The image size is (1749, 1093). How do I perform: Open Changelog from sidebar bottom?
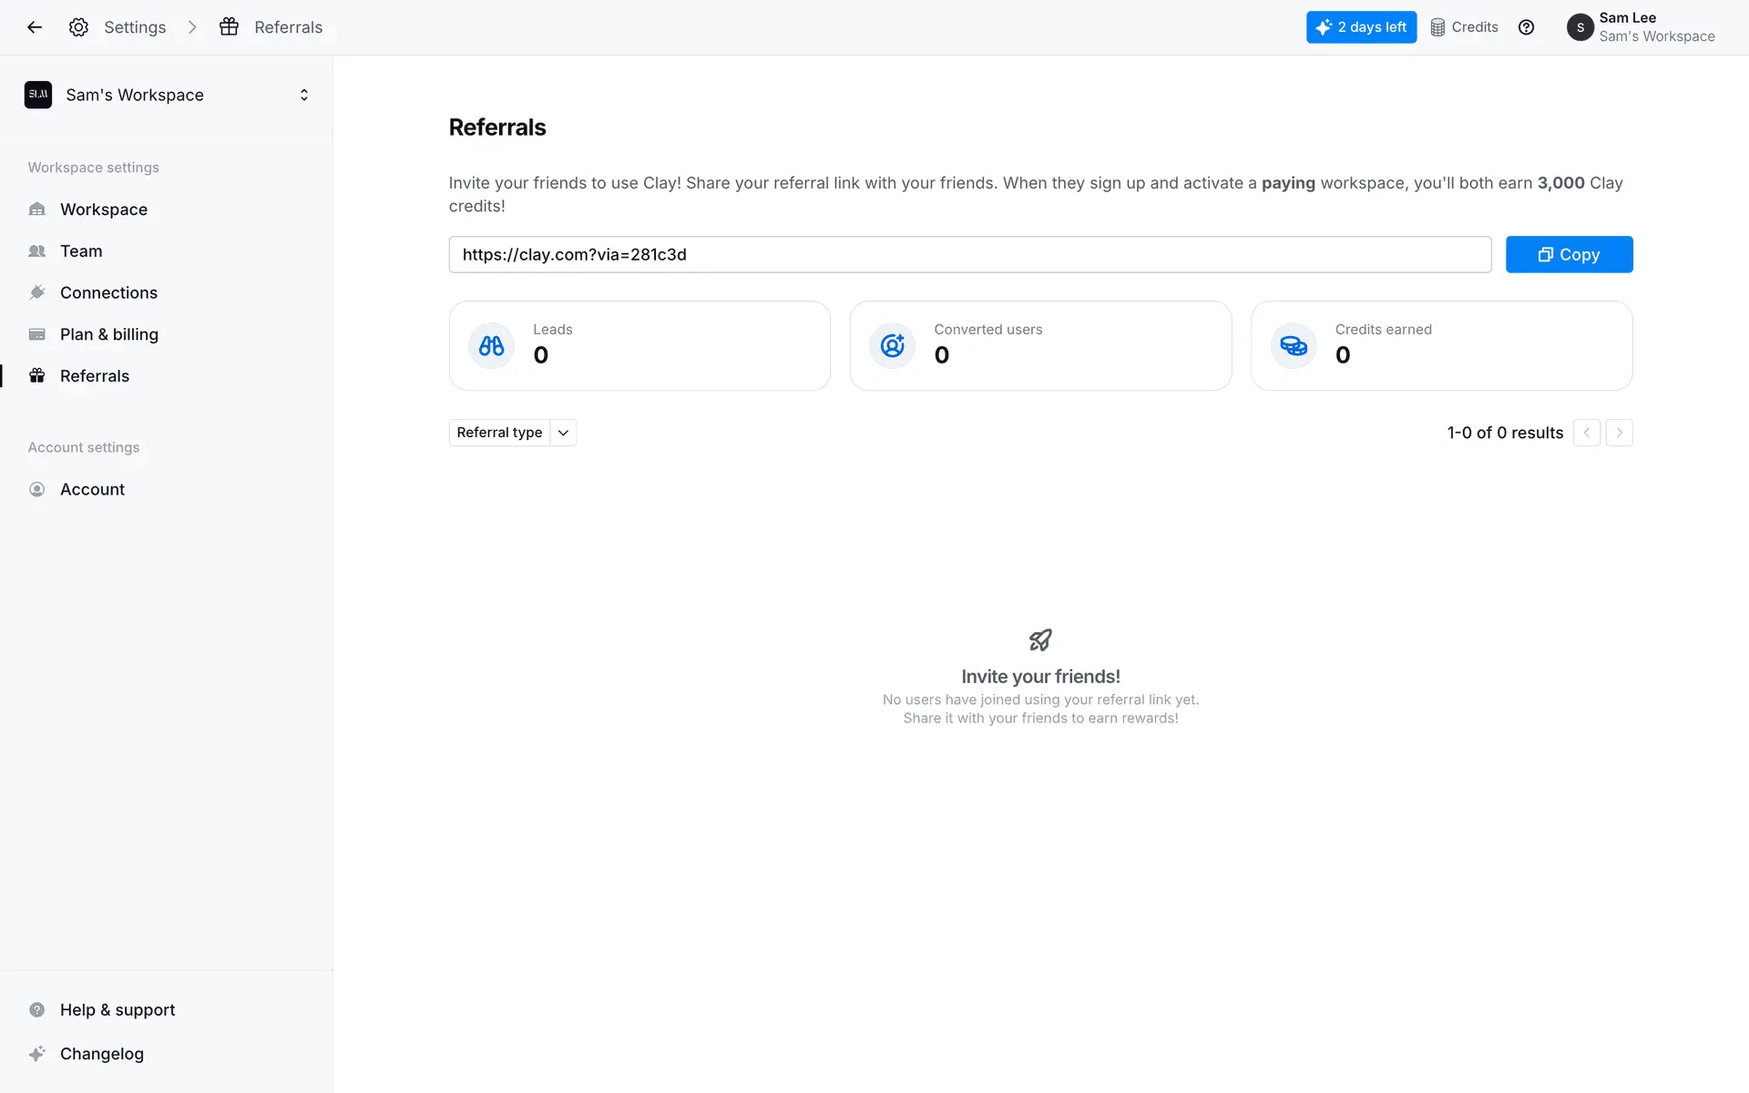[101, 1054]
